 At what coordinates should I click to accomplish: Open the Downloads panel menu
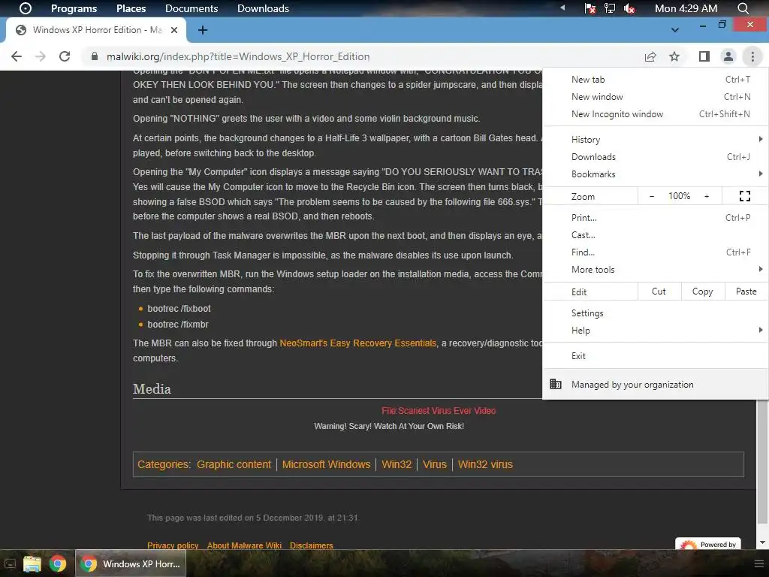coord(263,8)
